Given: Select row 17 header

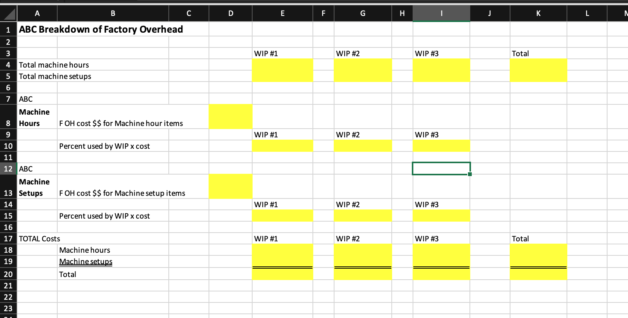Looking at the screenshot, I should (8, 239).
